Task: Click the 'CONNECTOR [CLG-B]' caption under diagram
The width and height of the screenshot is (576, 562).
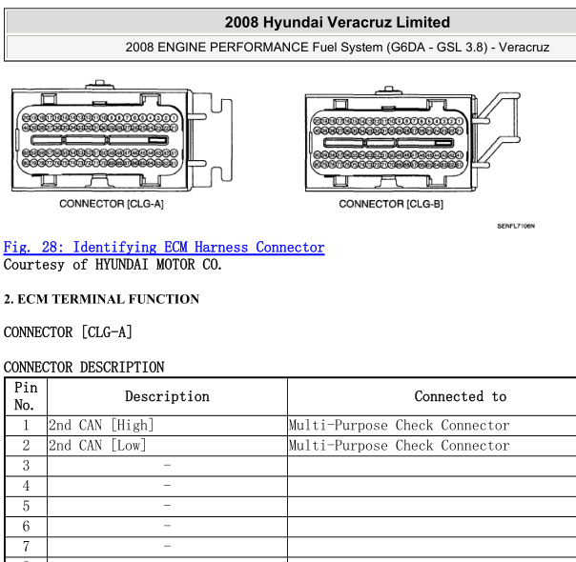Action: 391,204
